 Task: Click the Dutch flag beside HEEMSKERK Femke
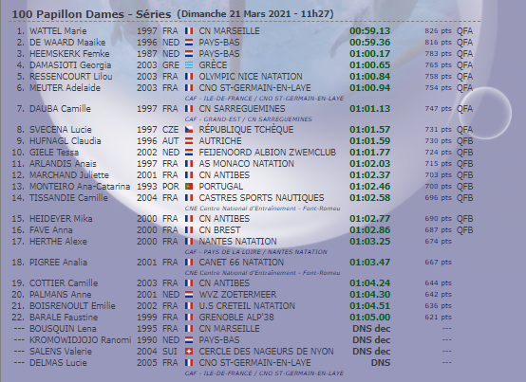[x=189, y=54]
